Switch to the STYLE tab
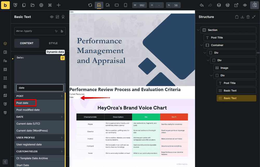Image resolution: width=260 pixels, height=167 pixels. 53,43
